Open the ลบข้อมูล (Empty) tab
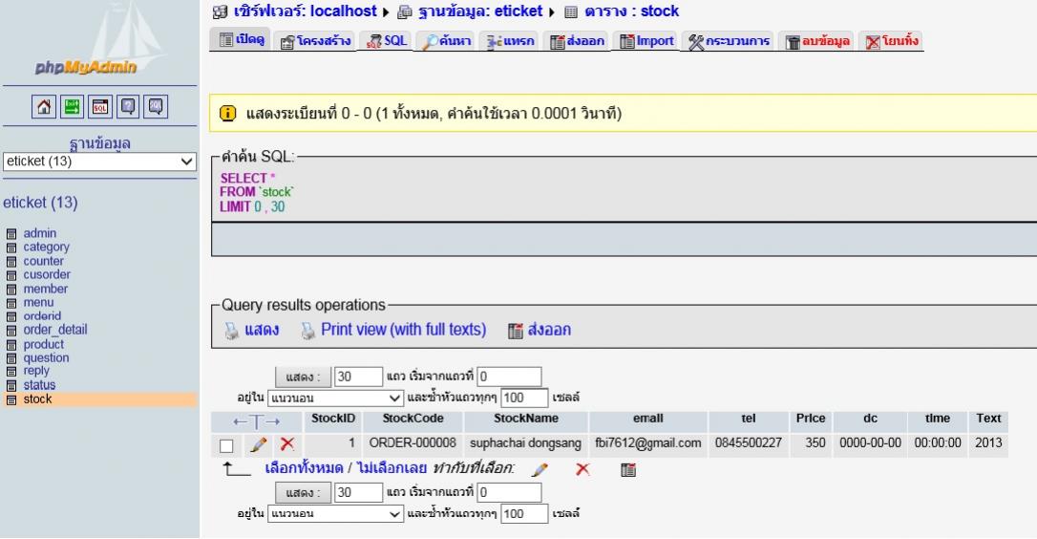This screenshot has width=1037, height=539. click(816, 41)
